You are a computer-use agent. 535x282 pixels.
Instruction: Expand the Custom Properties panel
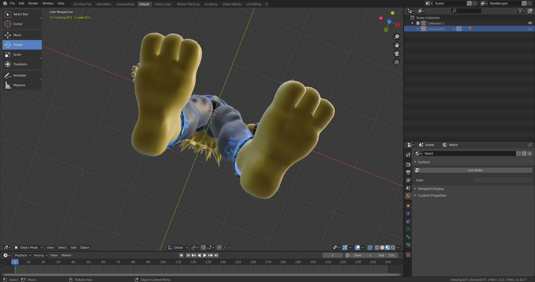(415, 196)
